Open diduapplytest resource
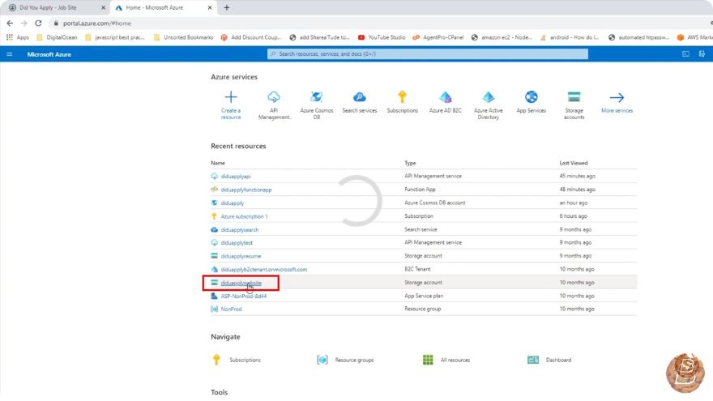Image resolution: width=713 pixels, height=401 pixels. coord(237,243)
